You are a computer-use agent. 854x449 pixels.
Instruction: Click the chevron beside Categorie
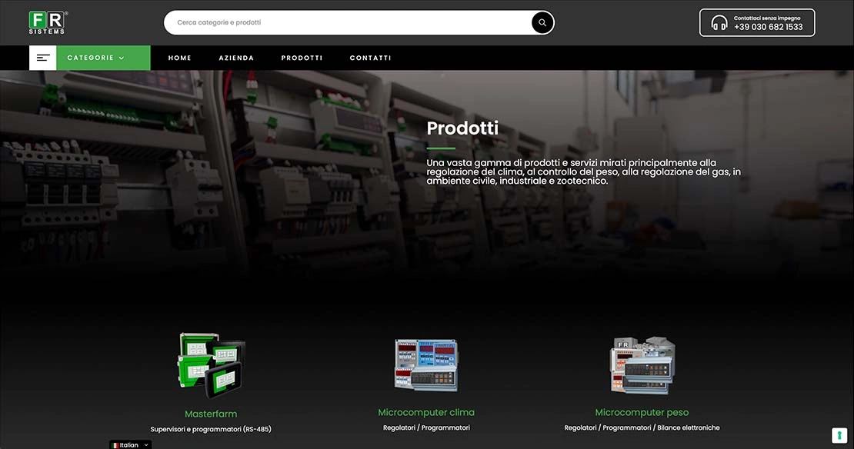(122, 58)
